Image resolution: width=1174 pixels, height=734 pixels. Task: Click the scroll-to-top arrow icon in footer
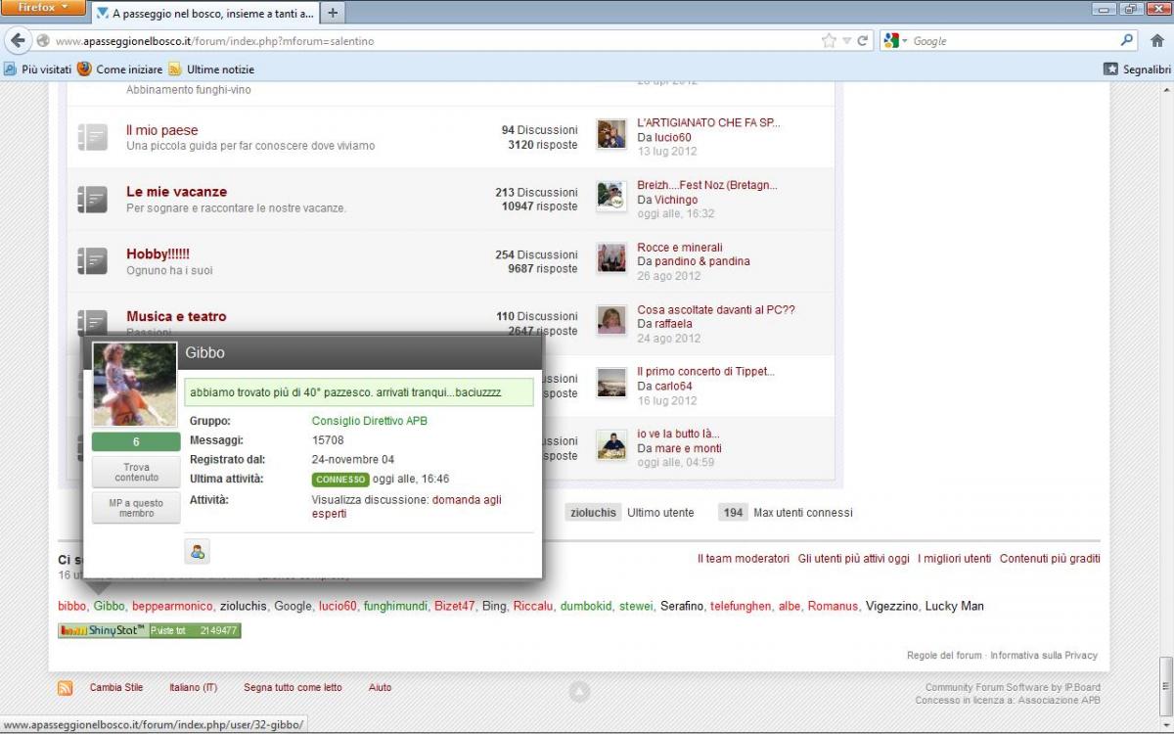579,692
